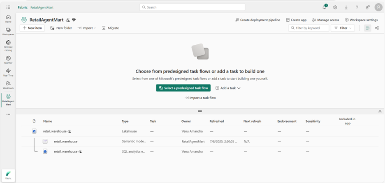
Task: Click the refreshed date 7/8/2025 cell
Action: [x=223, y=142]
